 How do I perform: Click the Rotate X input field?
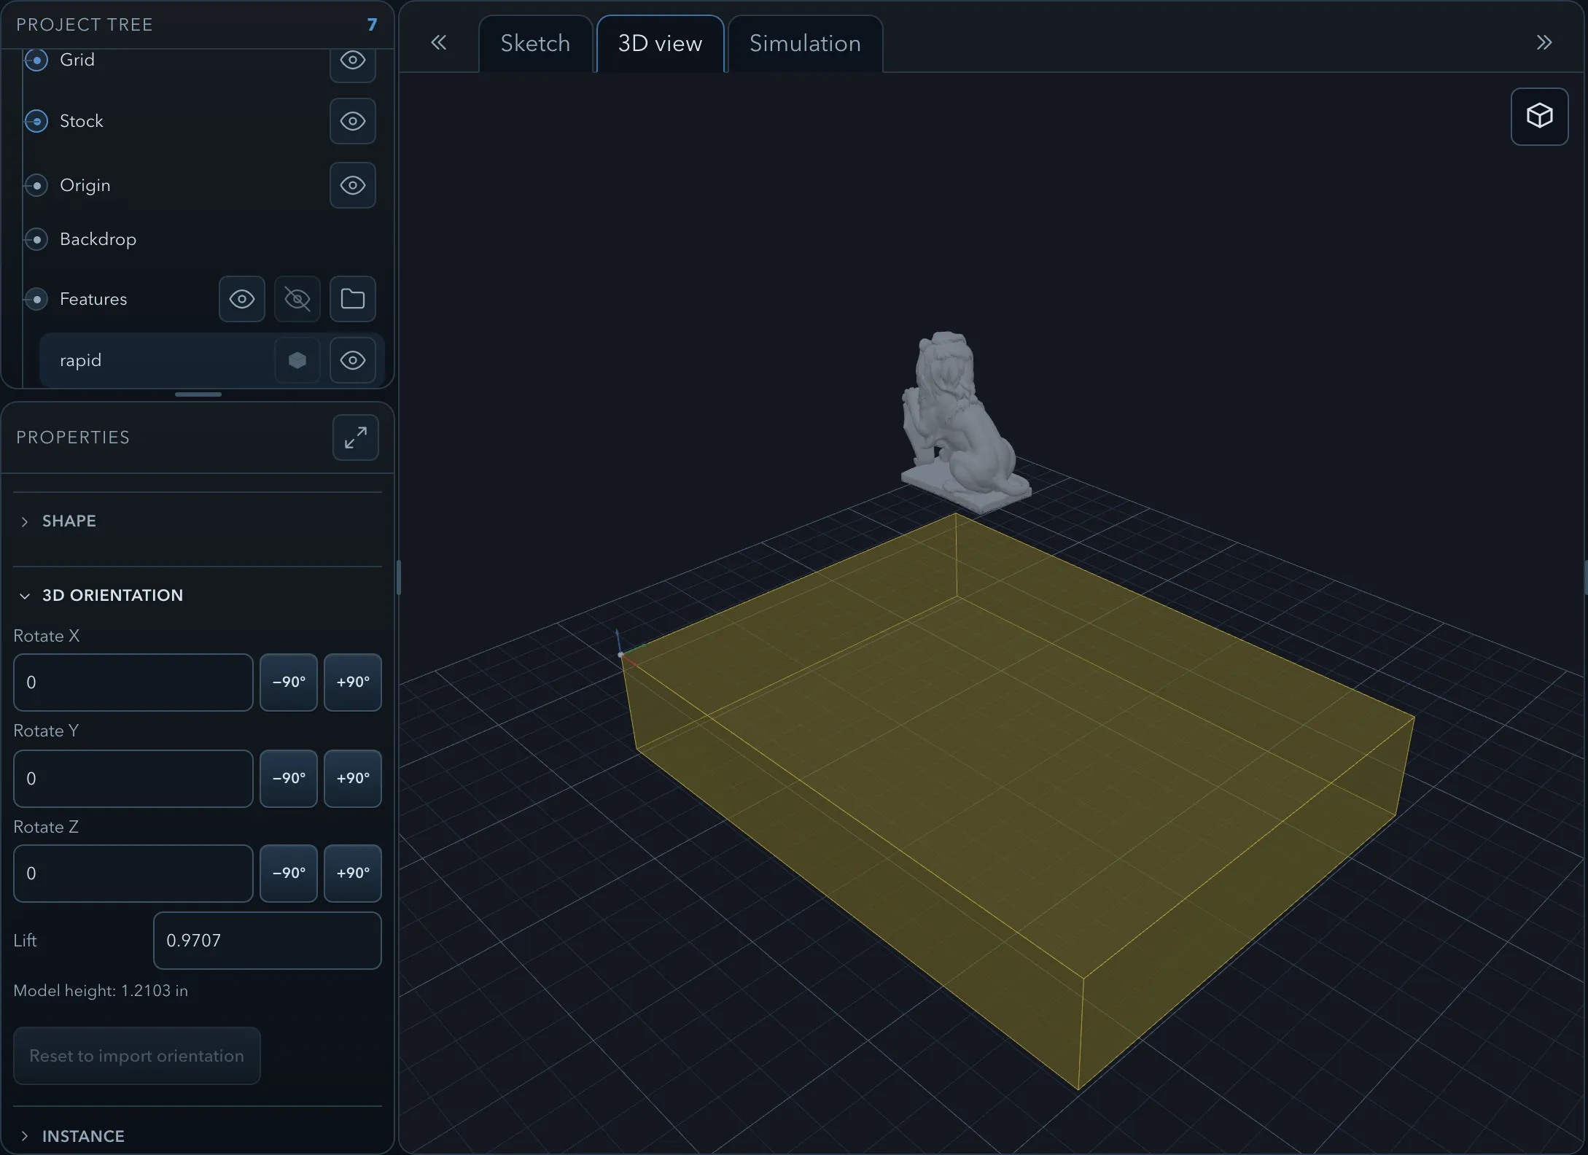pos(133,682)
